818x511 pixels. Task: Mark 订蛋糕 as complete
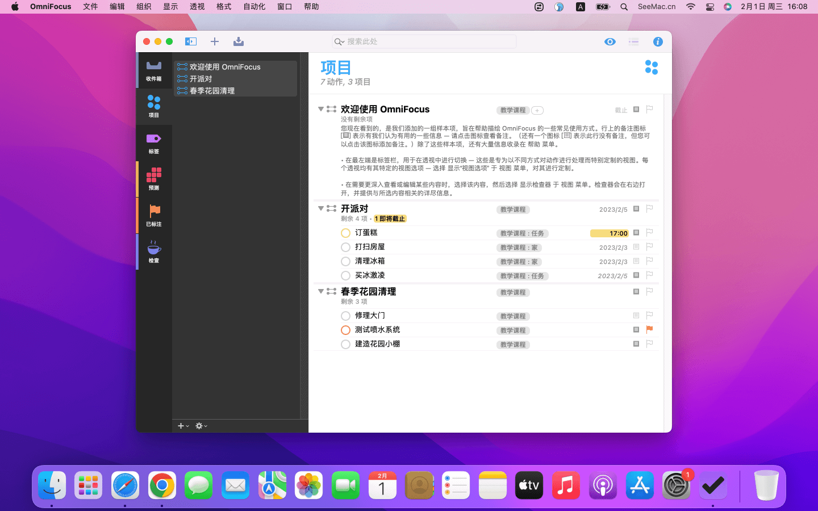(x=345, y=233)
